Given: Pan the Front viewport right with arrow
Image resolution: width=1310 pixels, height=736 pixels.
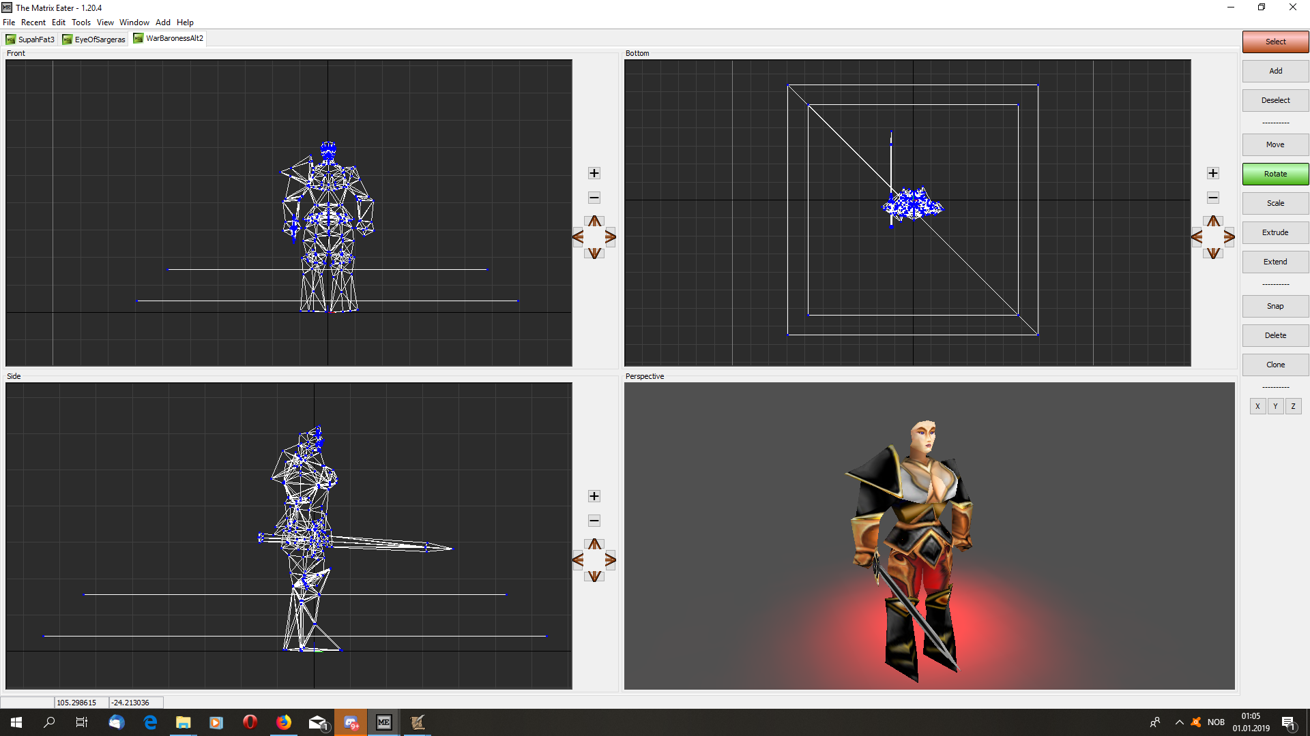Looking at the screenshot, I should click(x=611, y=237).
